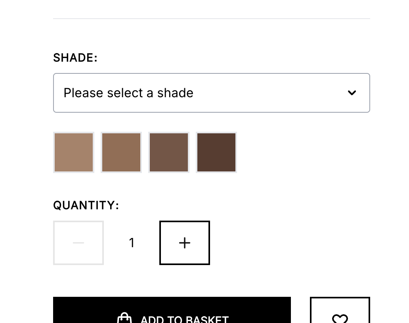Viewport: 409px width, 323px height.
Task: Click the Please select a shade placeholder text
Action: tap(128, 93)
